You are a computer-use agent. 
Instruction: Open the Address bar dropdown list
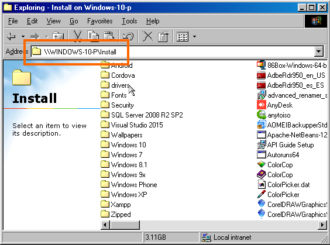coord(319,51)
